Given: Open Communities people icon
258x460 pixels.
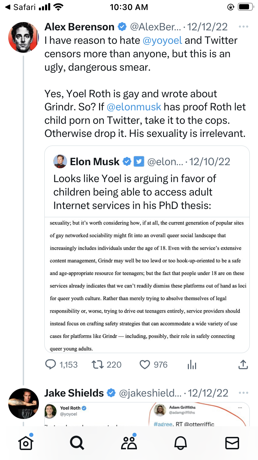Looking at the screenshot, I should (x=129, y=443).
